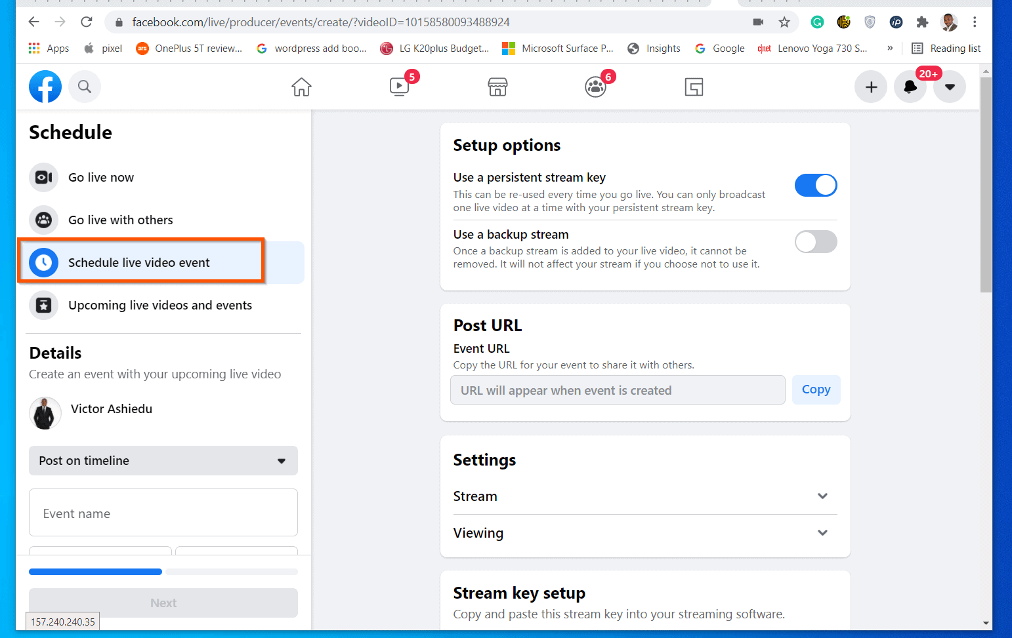Open the LG K20plus Budget bookmark
Screen dimensions: 1012x638
(434, 48)
